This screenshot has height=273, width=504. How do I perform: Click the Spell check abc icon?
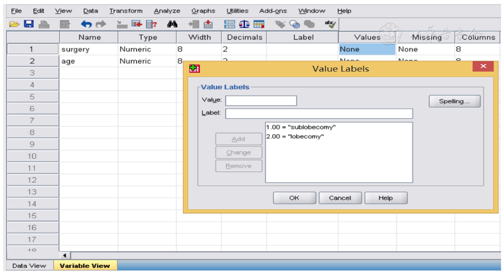330,24
